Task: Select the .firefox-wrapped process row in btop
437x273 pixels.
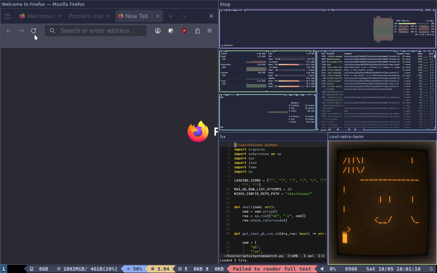Action: (377, 56)
